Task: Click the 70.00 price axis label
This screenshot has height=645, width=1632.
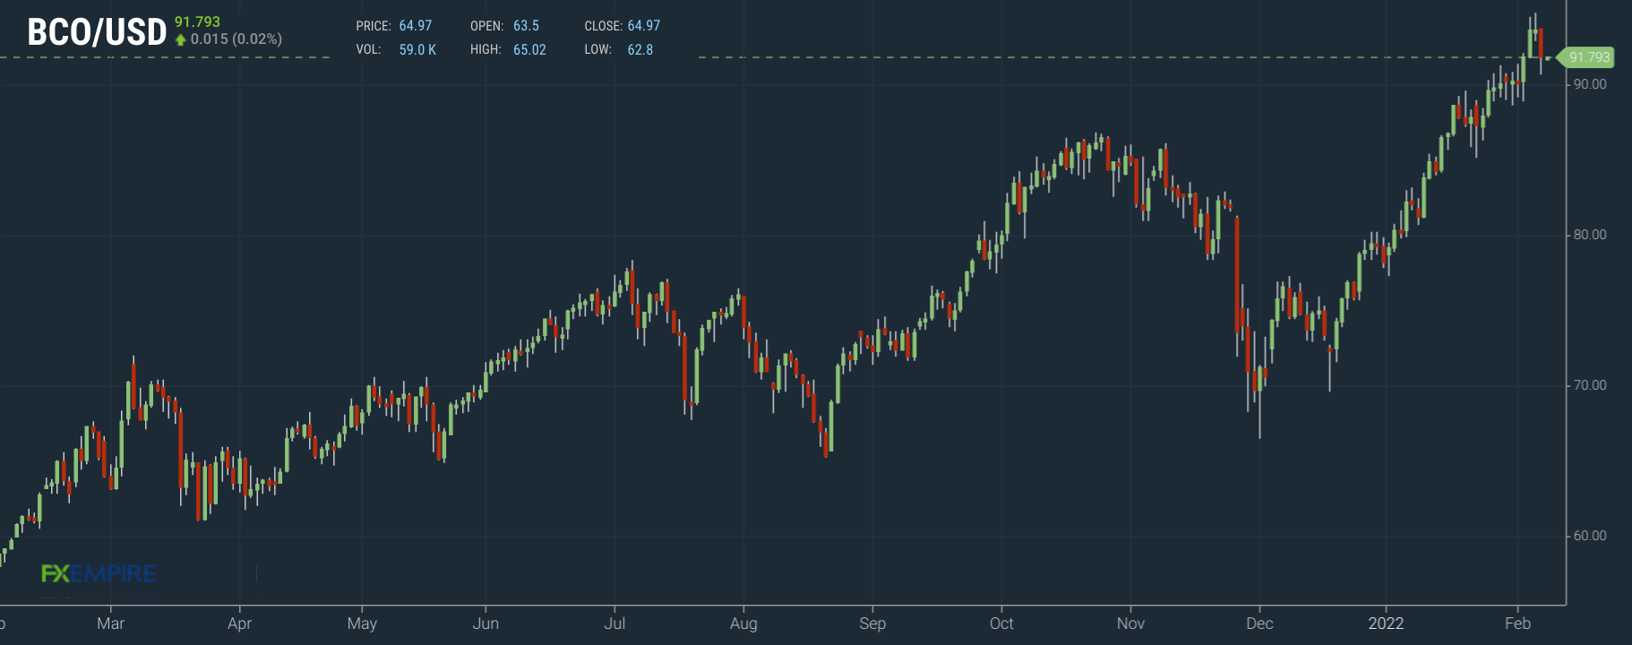Action: 1590,385
